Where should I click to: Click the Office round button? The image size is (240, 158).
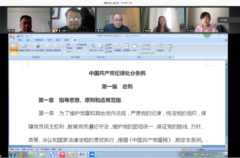click(x=12, y=37)
